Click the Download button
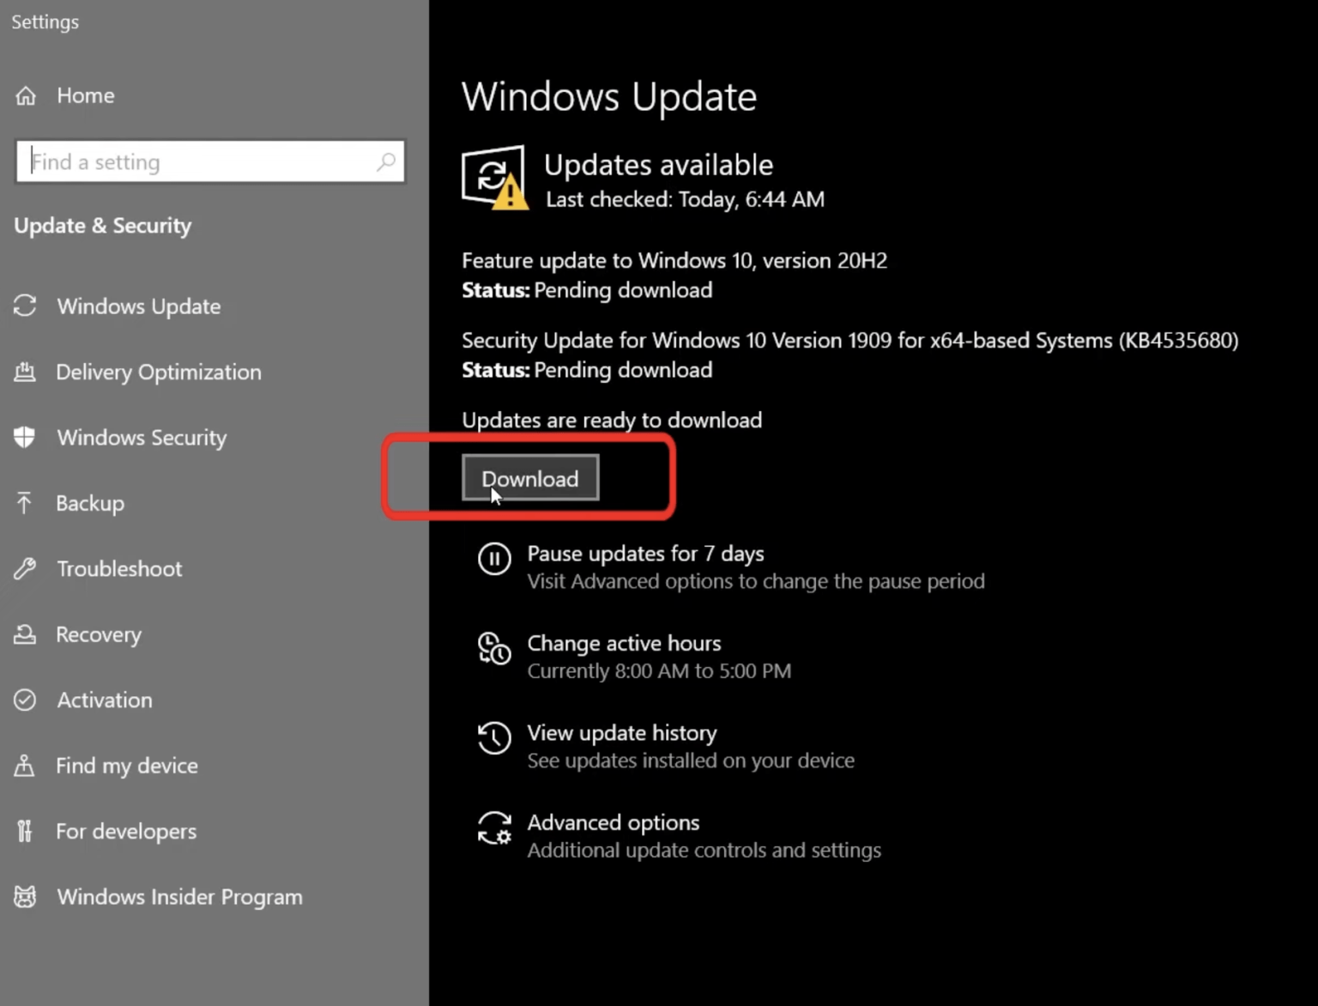This screenshot has width=1318, height=1006. click(529, 478)
